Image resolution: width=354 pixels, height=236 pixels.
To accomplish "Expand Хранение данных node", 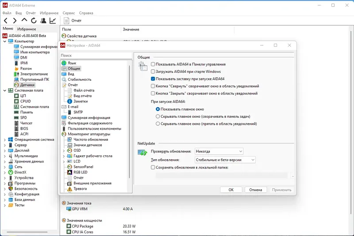I will click(x=4, y=161).
